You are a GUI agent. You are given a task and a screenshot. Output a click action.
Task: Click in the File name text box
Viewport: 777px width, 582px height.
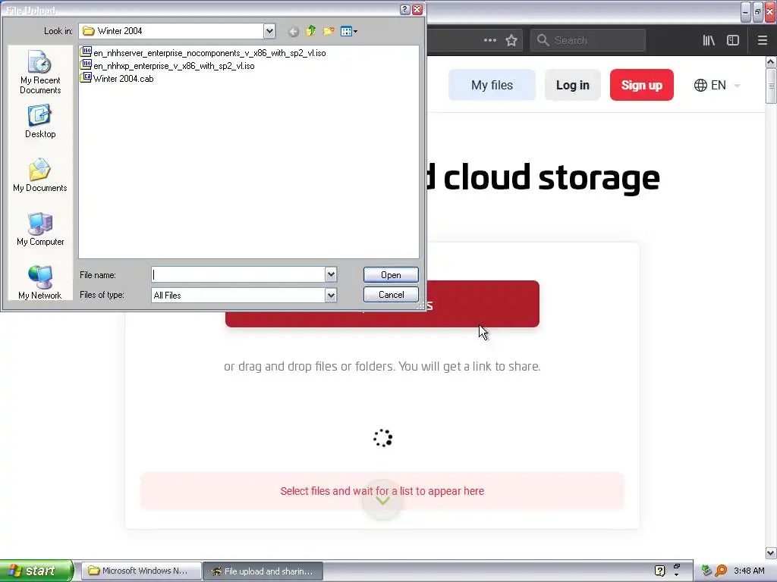[238, 274]
